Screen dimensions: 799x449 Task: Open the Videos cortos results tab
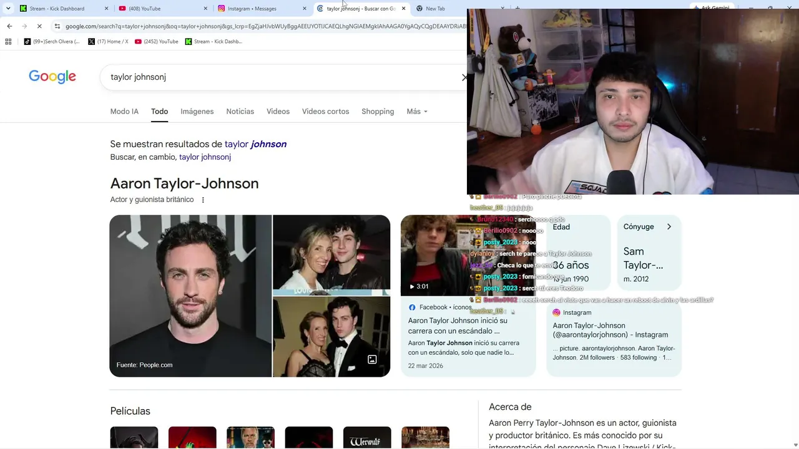click(325, 112)
